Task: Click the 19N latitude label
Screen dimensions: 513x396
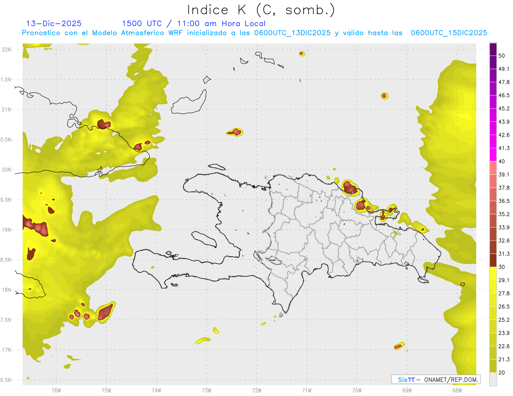Action: [7, 229]
